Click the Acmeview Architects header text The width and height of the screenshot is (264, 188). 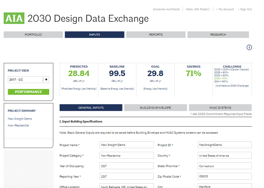pos(166,9)
